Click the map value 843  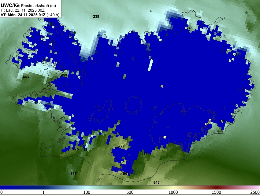click(x=156, y=182)
